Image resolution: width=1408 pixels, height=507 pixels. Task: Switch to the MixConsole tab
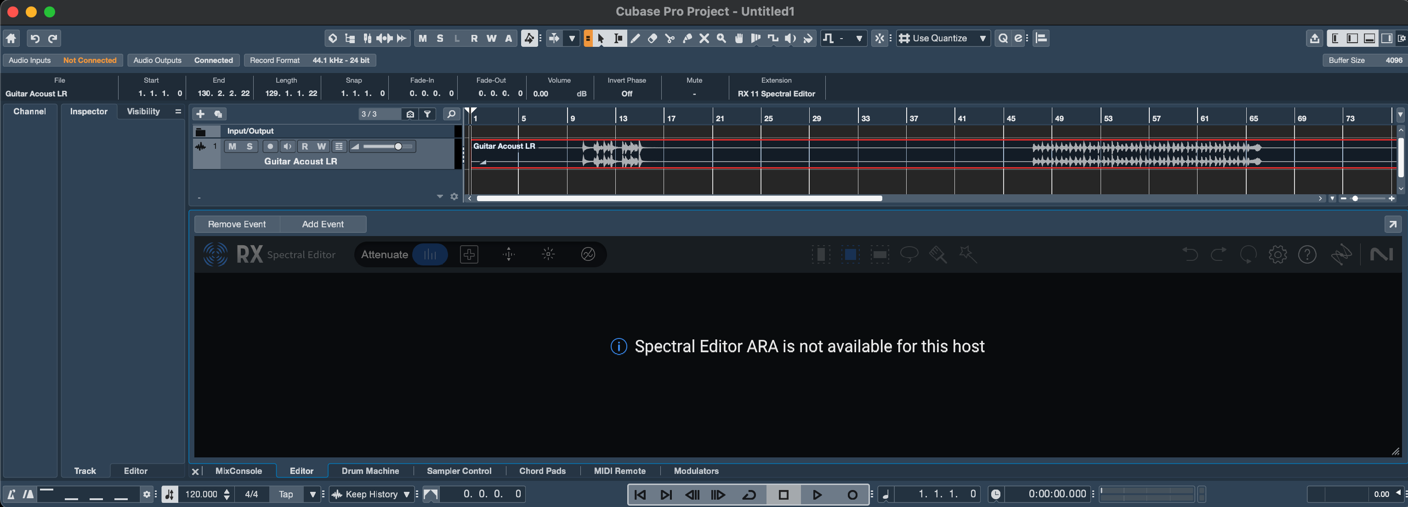tap(238, 471)
